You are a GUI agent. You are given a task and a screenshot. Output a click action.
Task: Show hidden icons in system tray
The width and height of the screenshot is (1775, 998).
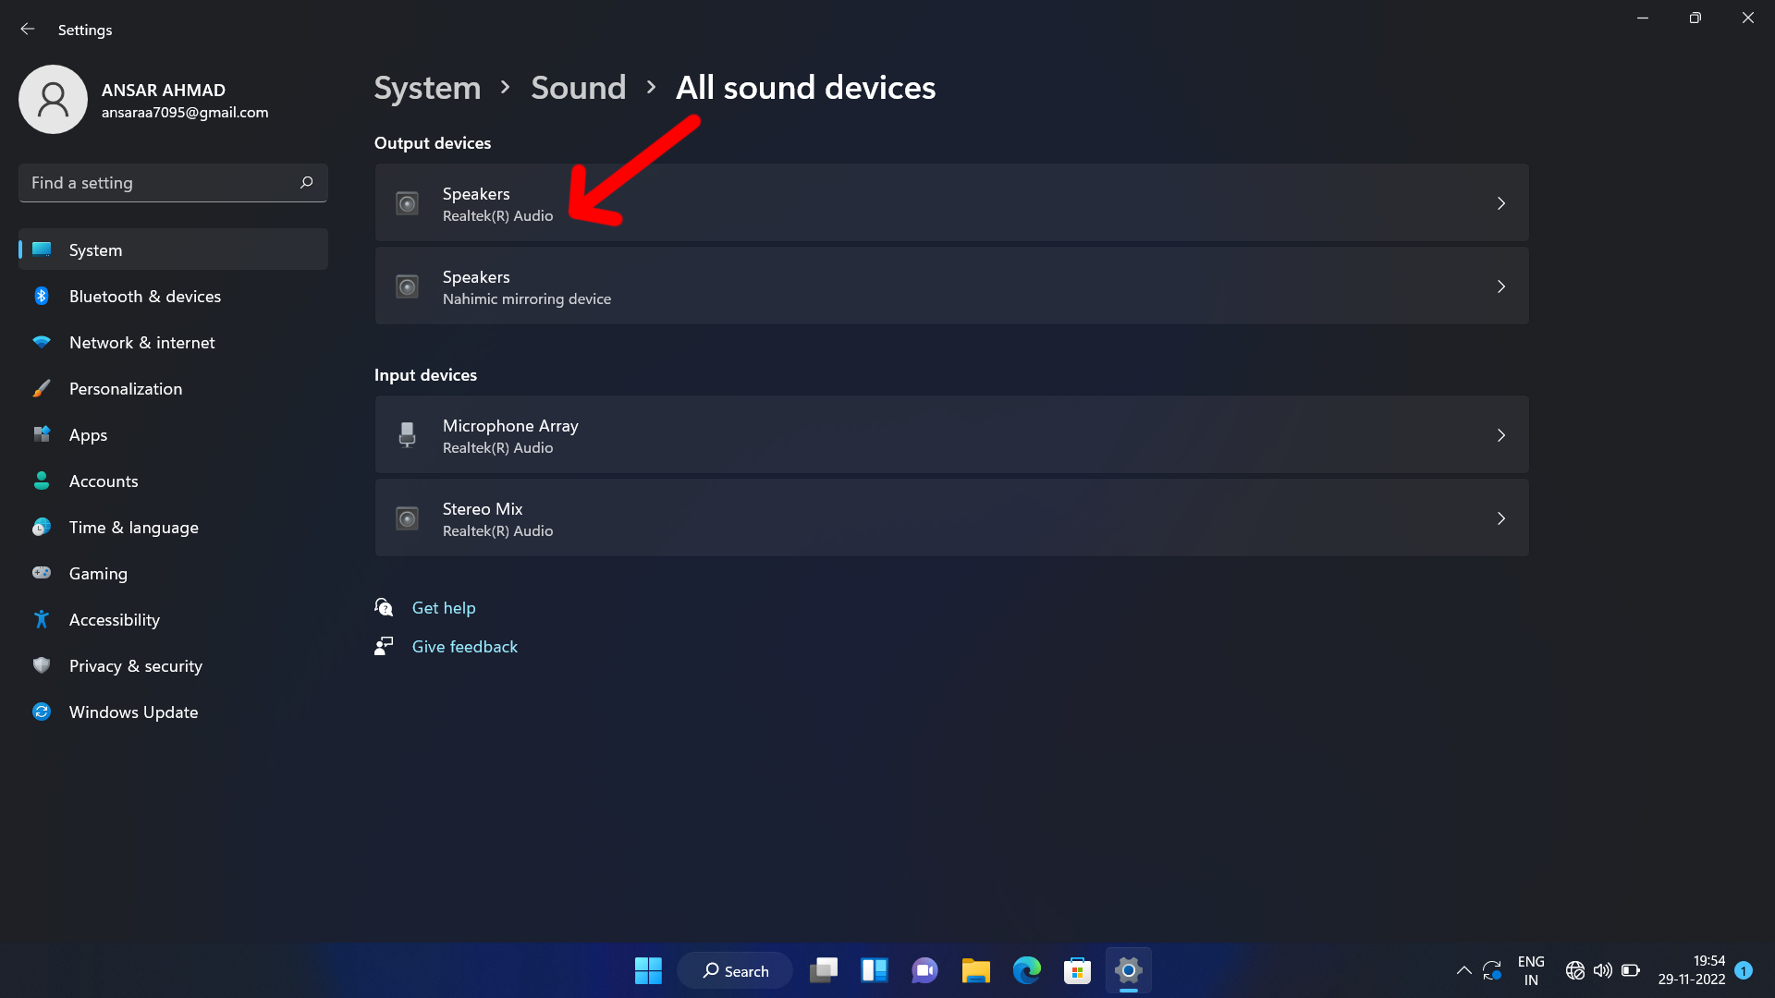(1463, 970)
